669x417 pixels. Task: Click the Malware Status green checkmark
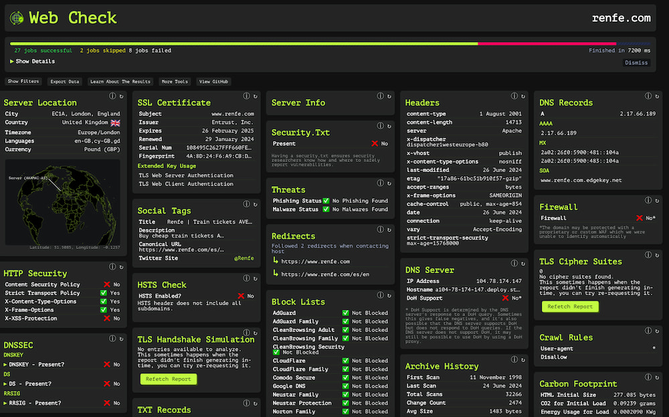(x=326, y=209)
